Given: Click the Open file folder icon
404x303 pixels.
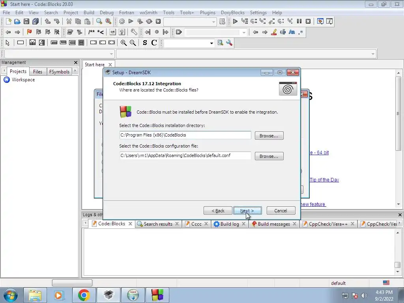Looking at the screenshot, I should [x=17, y=21].
